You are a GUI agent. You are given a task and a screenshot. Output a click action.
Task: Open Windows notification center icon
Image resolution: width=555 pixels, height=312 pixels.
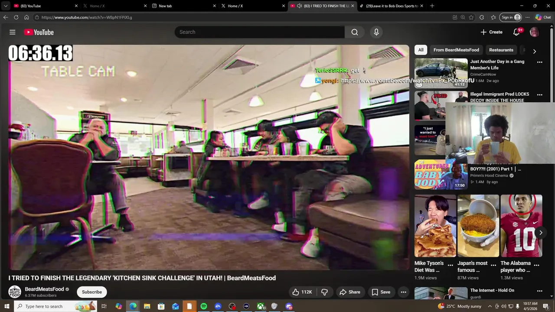546,306
